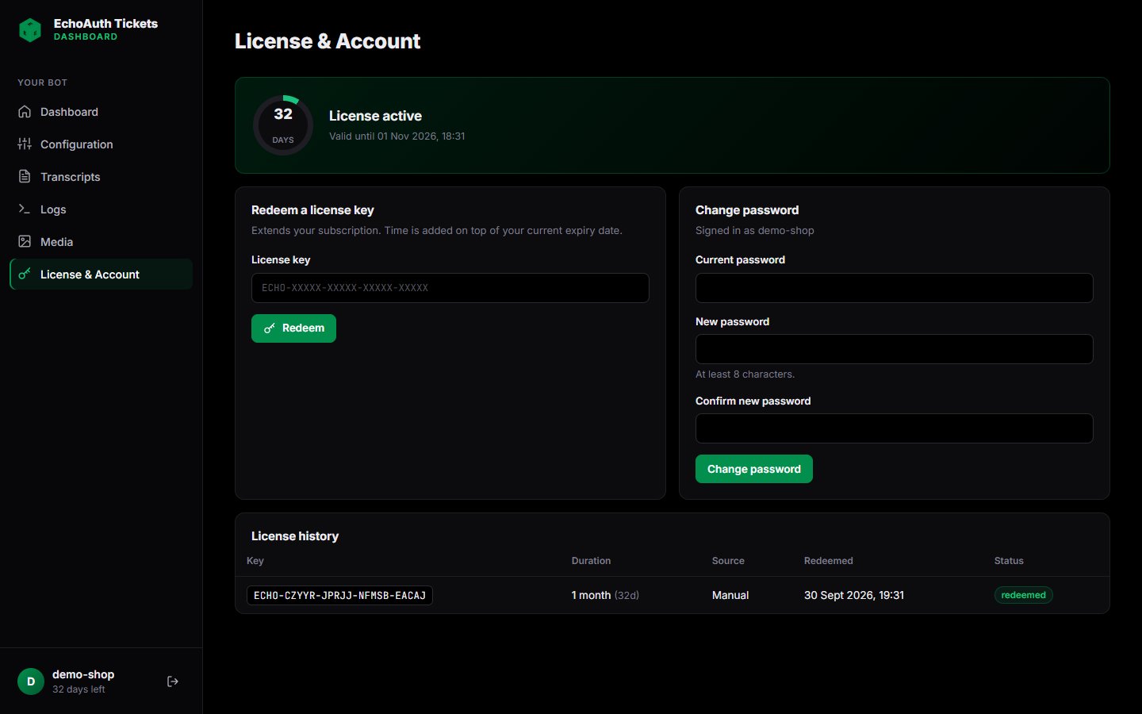Click the Redeem button
Screen dimensions: 1142x714
pos(293,328)
